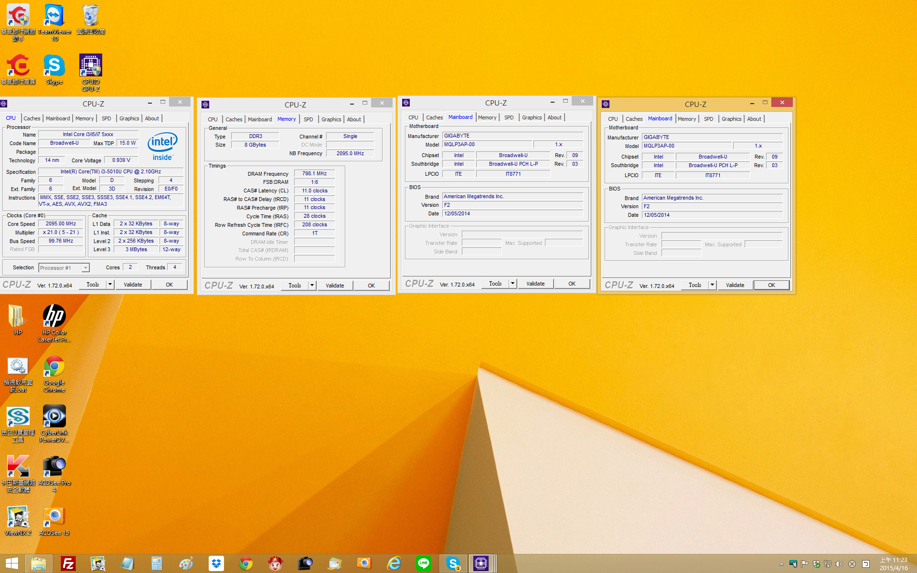Click Validate in the yellow-titled CPU-Z window

(735, 285)
